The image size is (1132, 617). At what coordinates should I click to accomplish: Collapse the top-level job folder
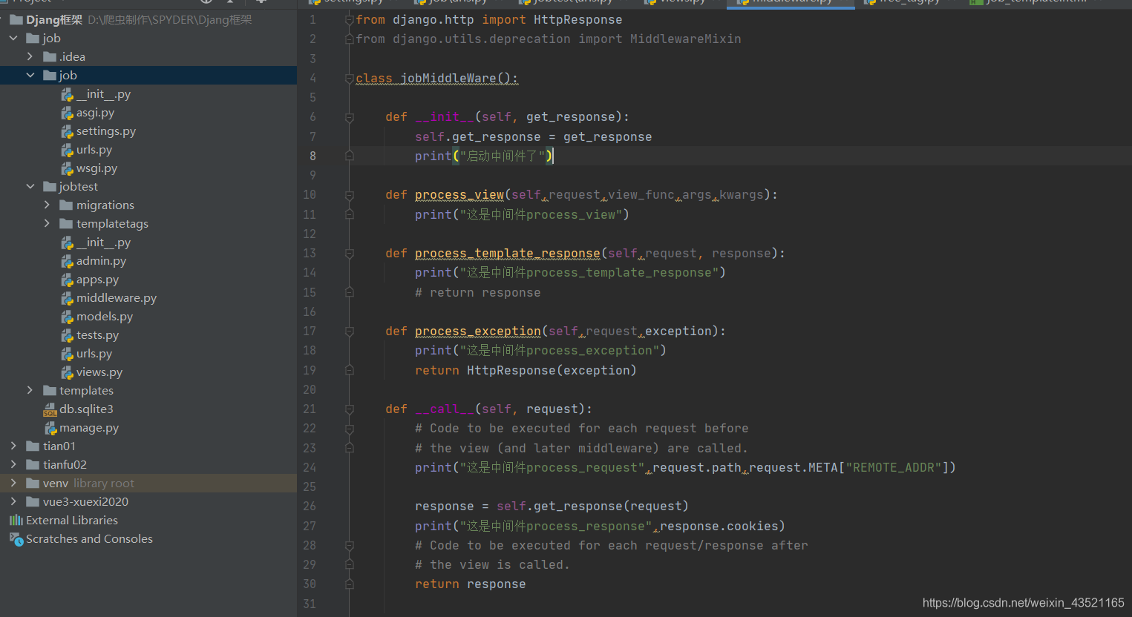(x=13, y=38)
